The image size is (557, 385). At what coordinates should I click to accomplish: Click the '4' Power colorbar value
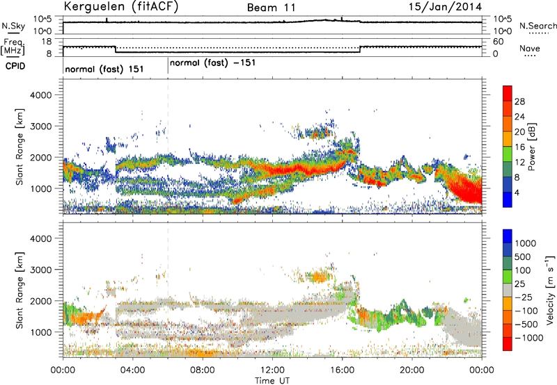tap(517, 193)
